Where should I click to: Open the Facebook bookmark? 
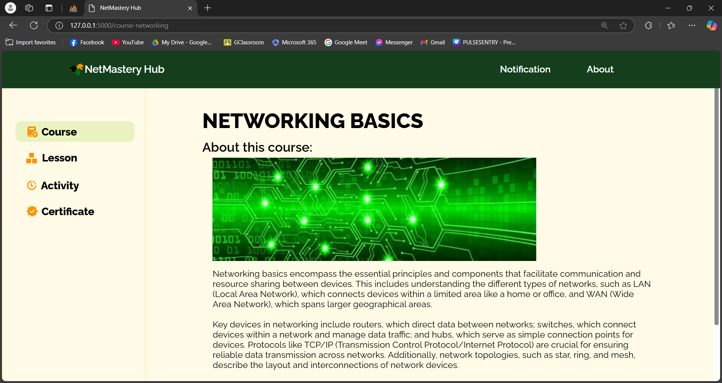(x=87, y=42)
